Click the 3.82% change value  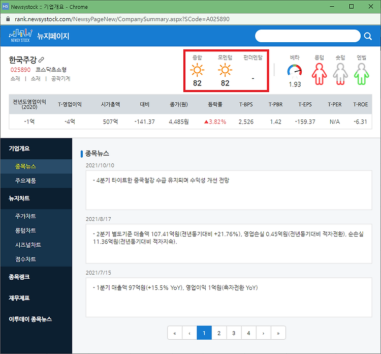[x=215, y=122]
